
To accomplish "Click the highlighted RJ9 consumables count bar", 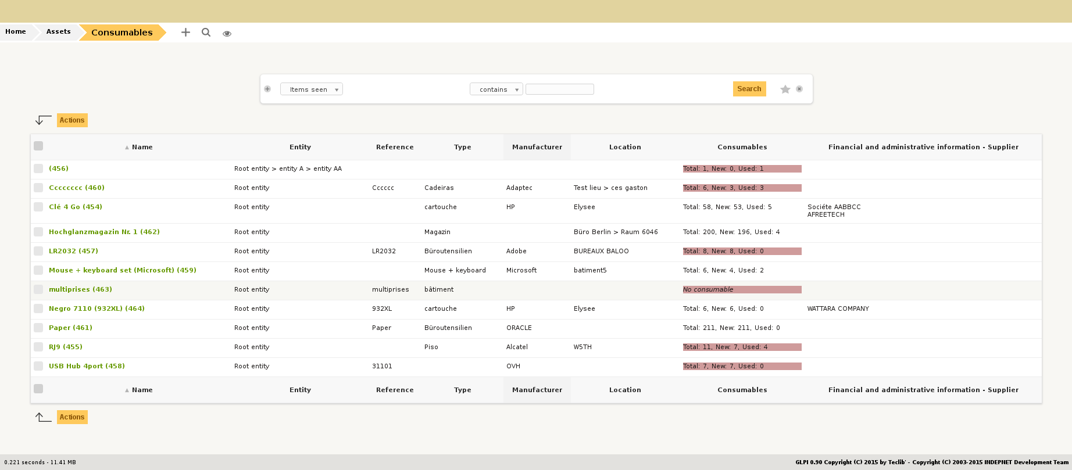I will point(742,347).
